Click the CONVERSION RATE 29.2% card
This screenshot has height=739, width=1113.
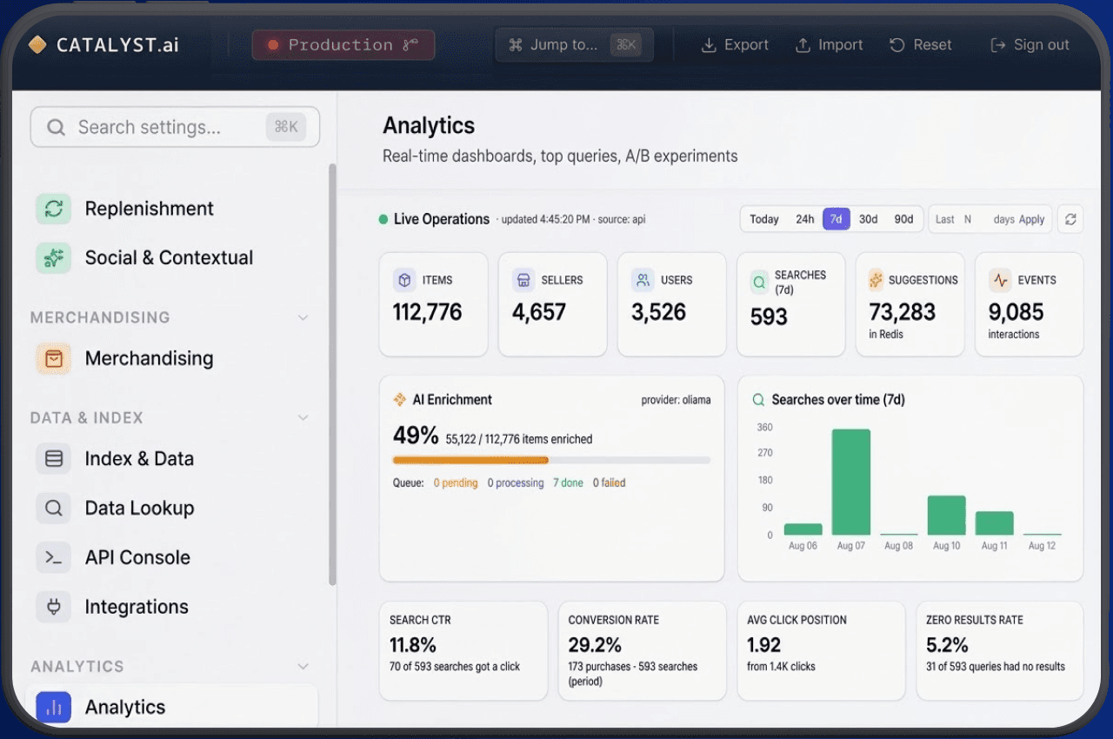pyautogui.click(x=643, y=650)
